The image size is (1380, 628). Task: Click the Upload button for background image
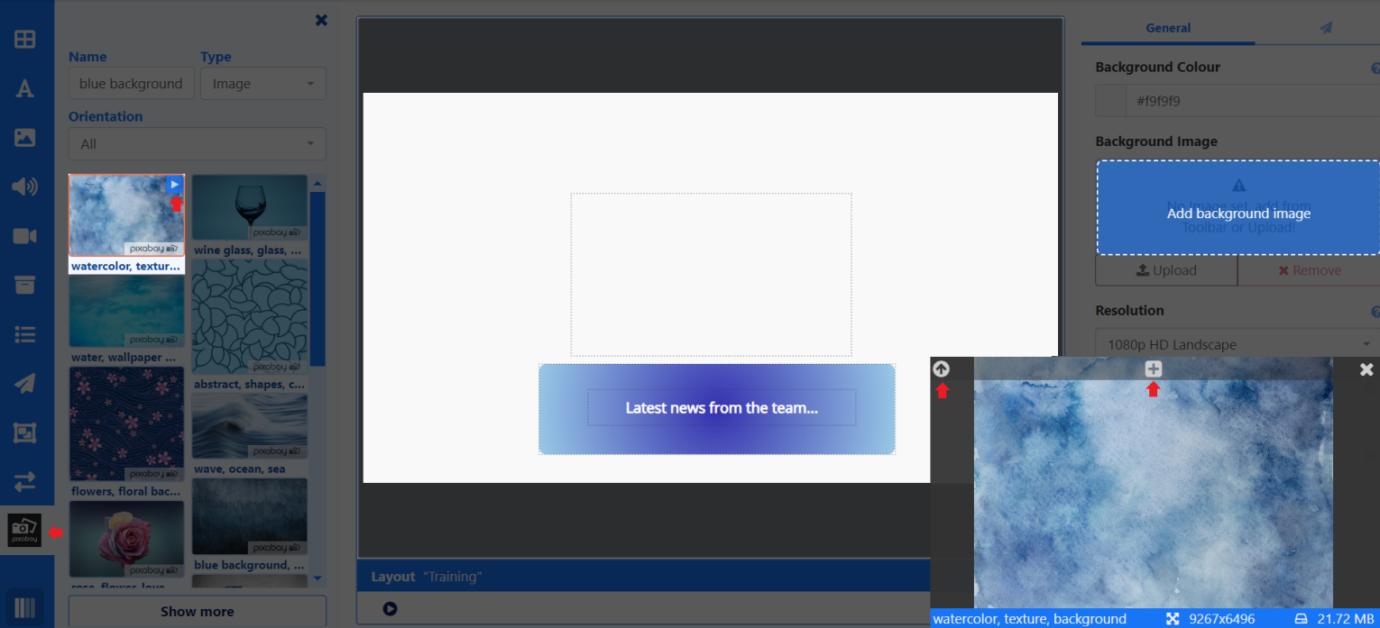click(1166, 270)
